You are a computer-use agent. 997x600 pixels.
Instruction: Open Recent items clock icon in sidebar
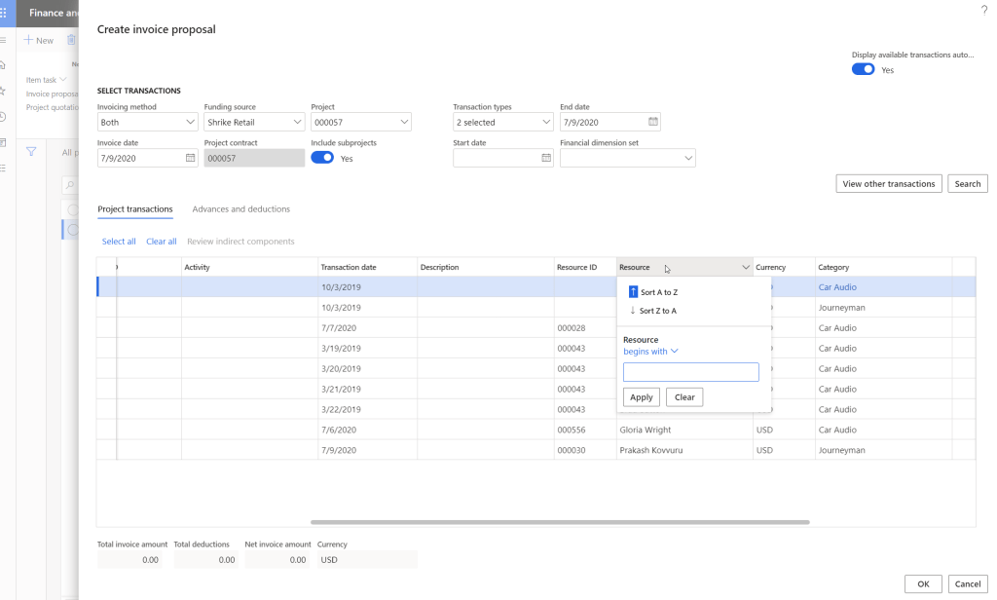(4, 117)
